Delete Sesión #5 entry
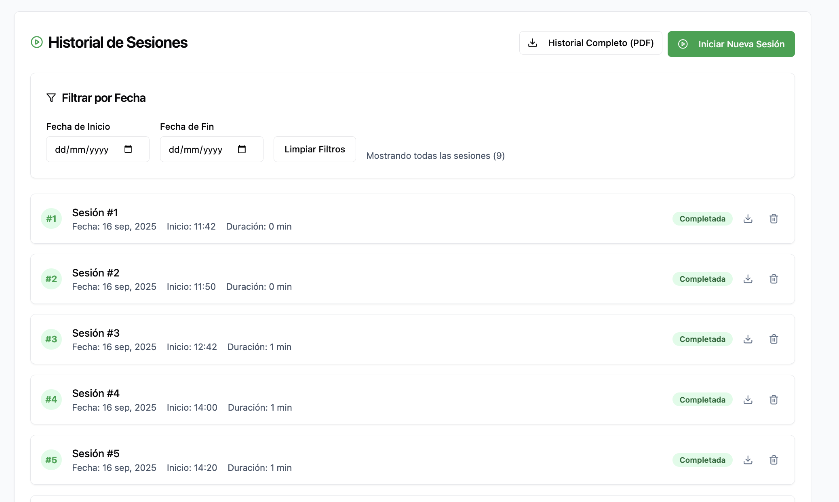839x502 pixels. pos(774,460)
